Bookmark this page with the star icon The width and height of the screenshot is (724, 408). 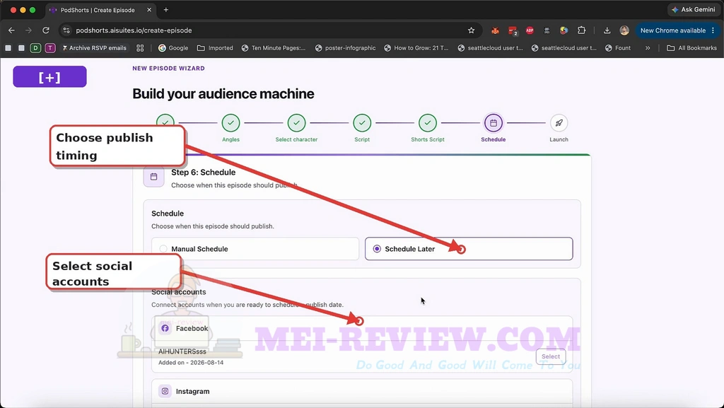click(x=471, y=30)
